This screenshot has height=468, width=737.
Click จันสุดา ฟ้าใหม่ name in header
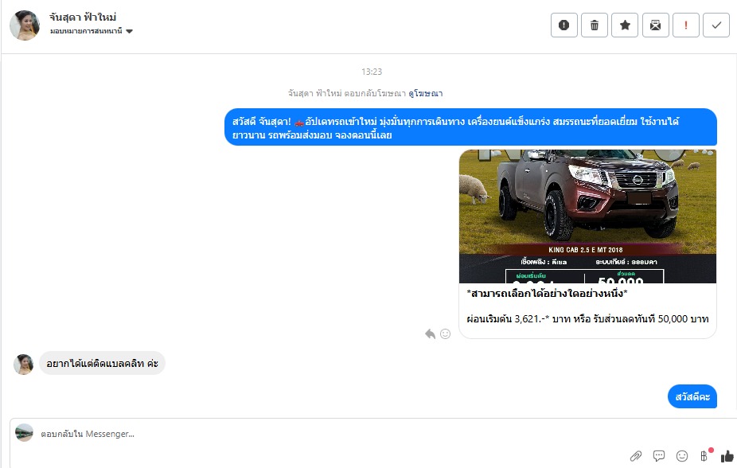point(83,17)
